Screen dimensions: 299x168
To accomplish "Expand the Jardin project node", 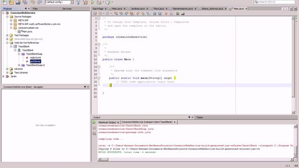I will (x=3, y=77).
